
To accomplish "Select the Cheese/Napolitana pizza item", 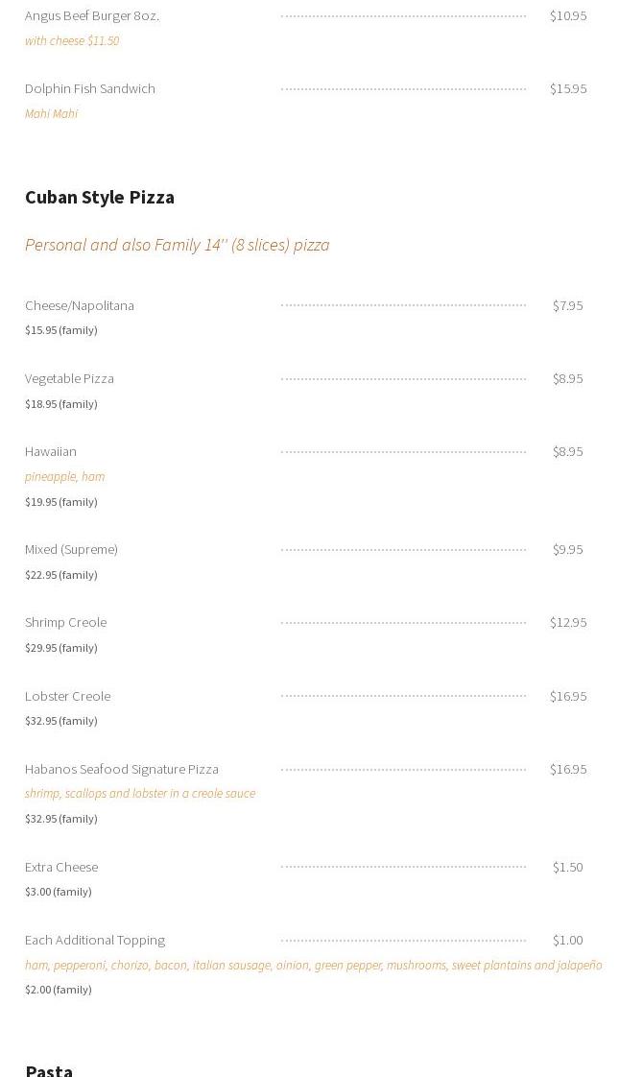I will click(x=80, y=305).
